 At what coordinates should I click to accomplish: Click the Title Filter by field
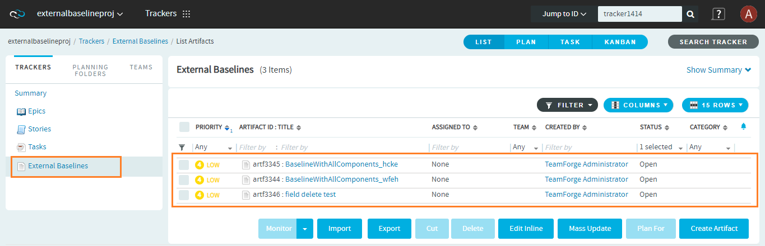point(352,148)
